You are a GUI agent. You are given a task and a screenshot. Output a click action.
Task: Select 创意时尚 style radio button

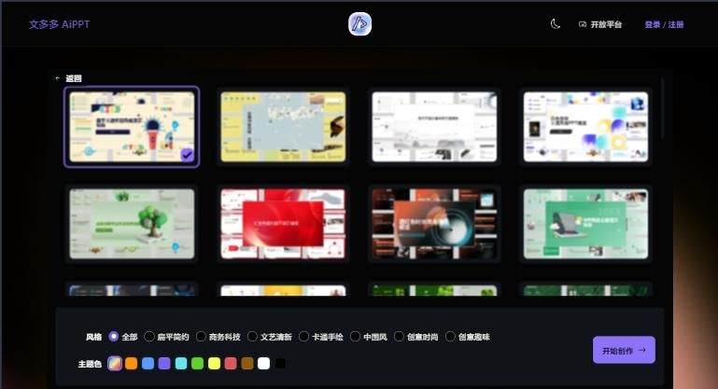(399, 337)
